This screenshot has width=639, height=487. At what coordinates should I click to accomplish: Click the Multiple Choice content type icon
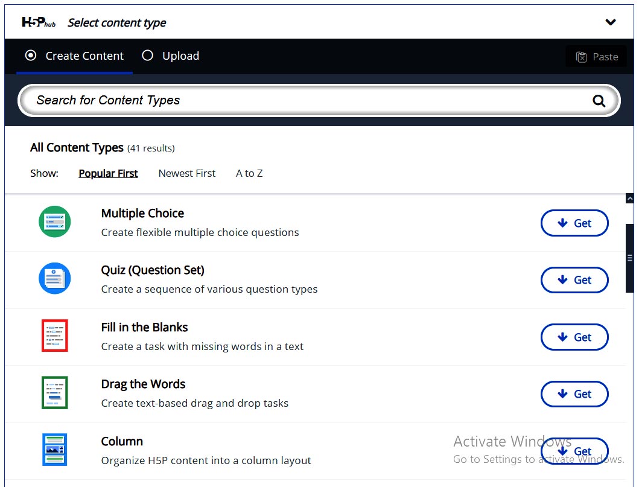pos(55,221)
